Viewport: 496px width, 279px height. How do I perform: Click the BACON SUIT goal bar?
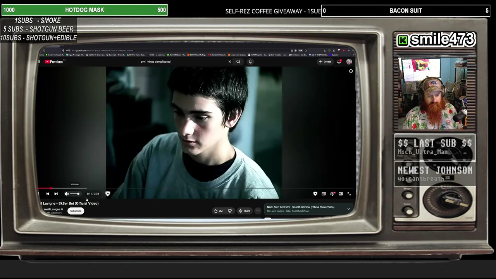406,11
